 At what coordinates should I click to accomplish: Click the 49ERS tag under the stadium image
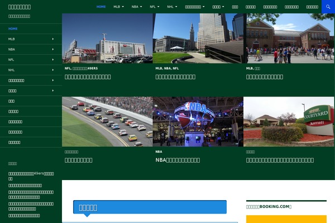click(x=85, y=68)
